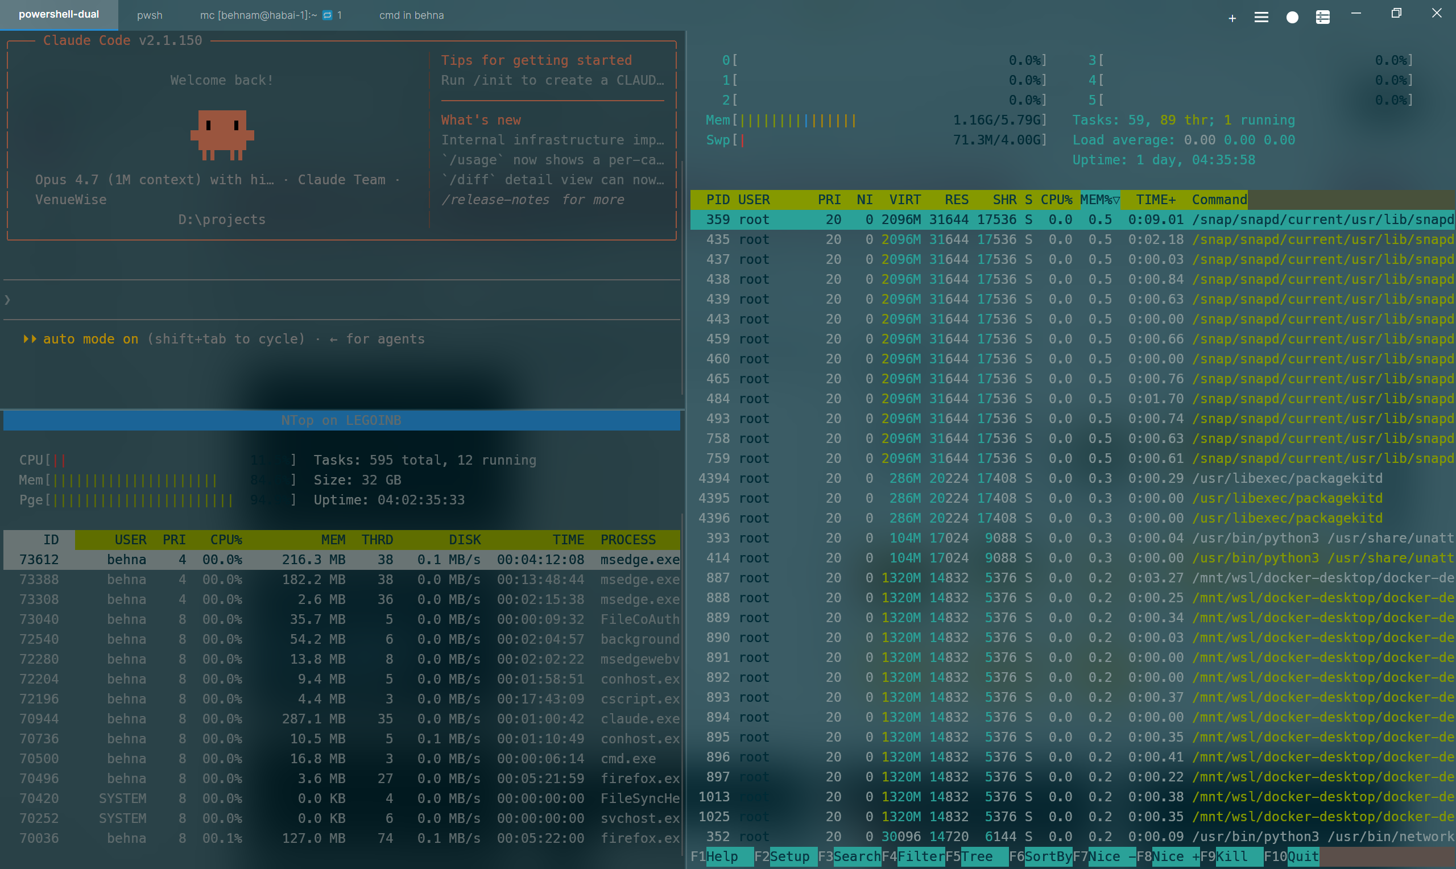Screen dimensions: 1456x869
Task: Click the Command column header in htop
Action: coord(1219,200)
